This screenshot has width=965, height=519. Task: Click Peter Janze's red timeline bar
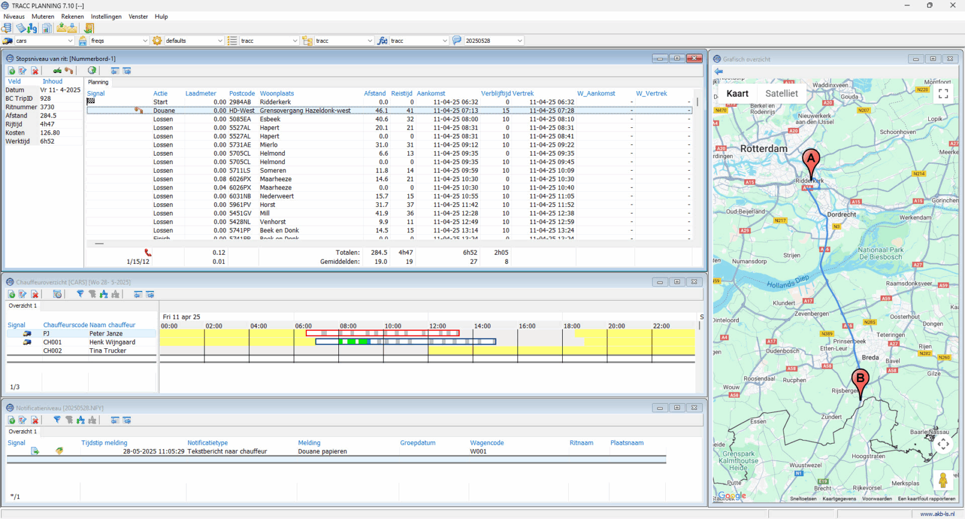click(x=382, y=333)
